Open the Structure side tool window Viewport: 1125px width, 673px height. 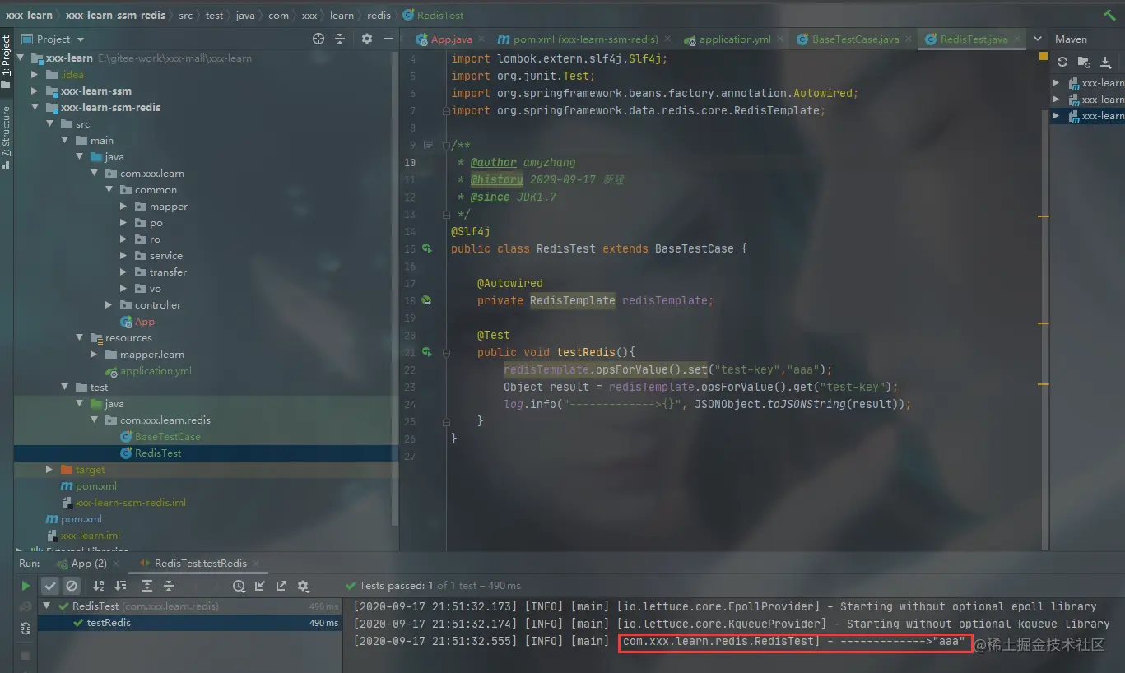click(7, 137)
